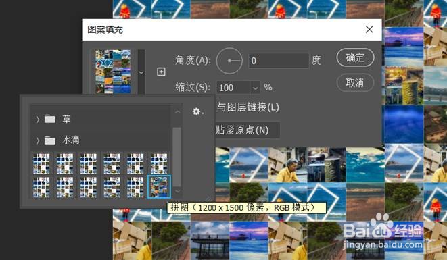Viewport: 447px width, 260px height.
Task: Click the 草 group name text
Action: tap(66, 119)
